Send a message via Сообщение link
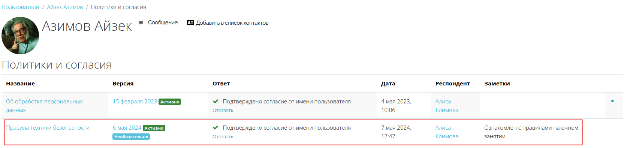The image size is (627, 148). 163,22
